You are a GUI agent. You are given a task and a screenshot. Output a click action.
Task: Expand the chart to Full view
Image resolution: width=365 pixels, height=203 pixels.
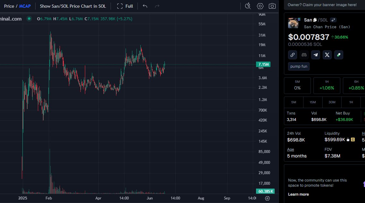coord(125,6)
